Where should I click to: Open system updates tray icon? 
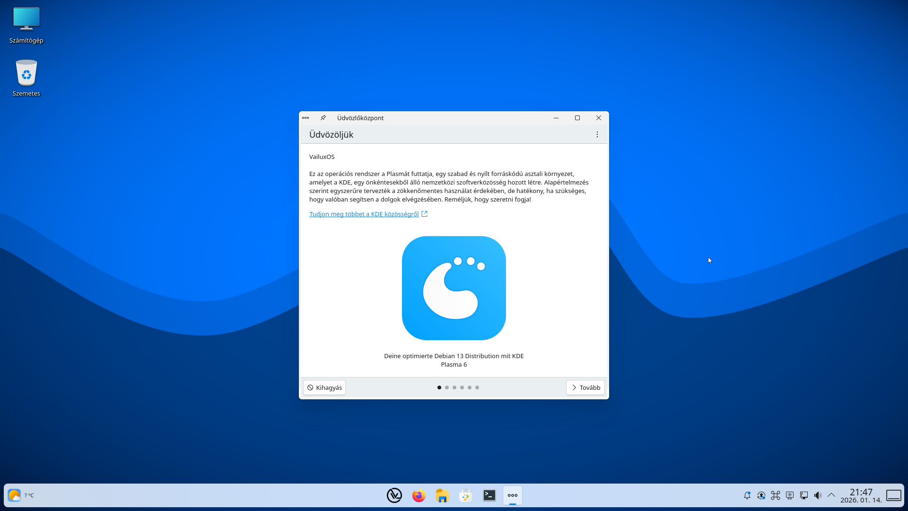761,495
